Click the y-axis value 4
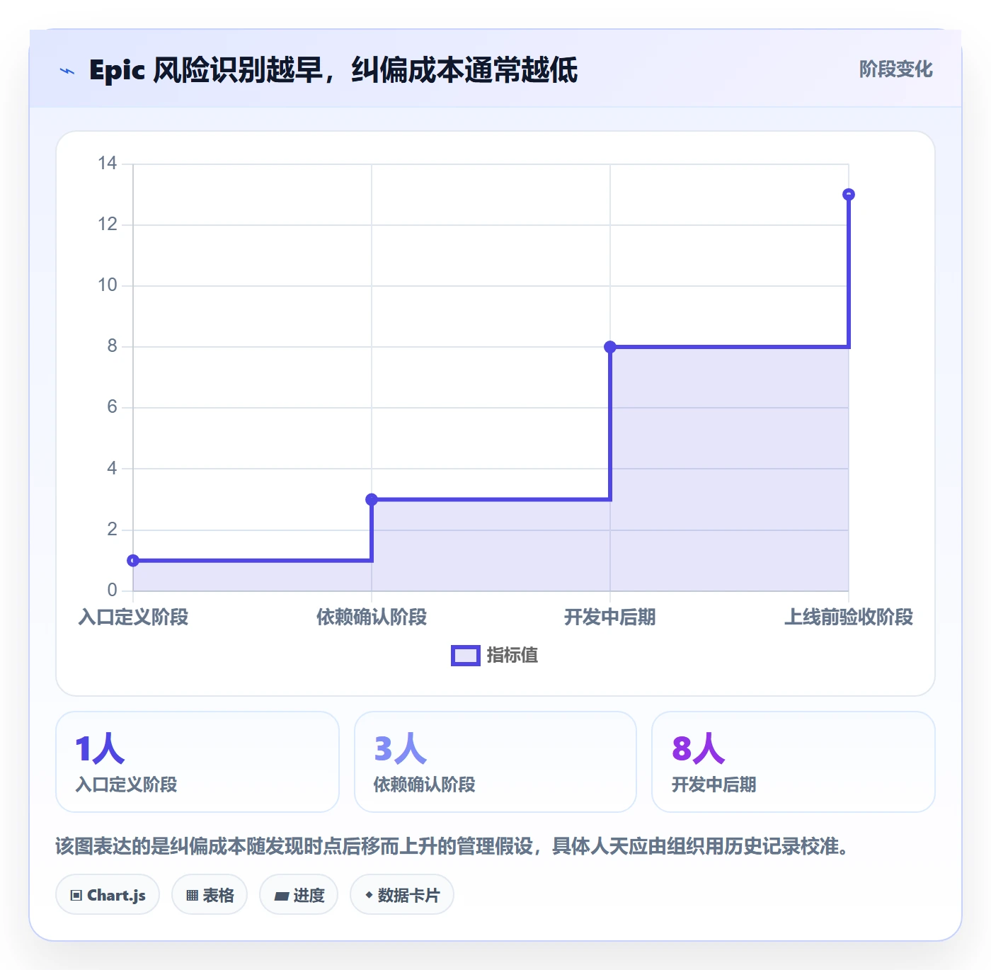This screenshot has height=970, width=991. pyautogui.click(x=112, y=468)
